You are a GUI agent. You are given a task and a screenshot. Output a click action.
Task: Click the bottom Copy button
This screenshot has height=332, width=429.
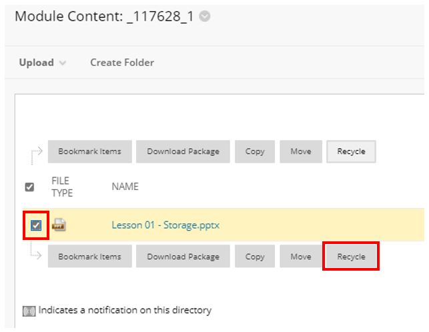255,256
